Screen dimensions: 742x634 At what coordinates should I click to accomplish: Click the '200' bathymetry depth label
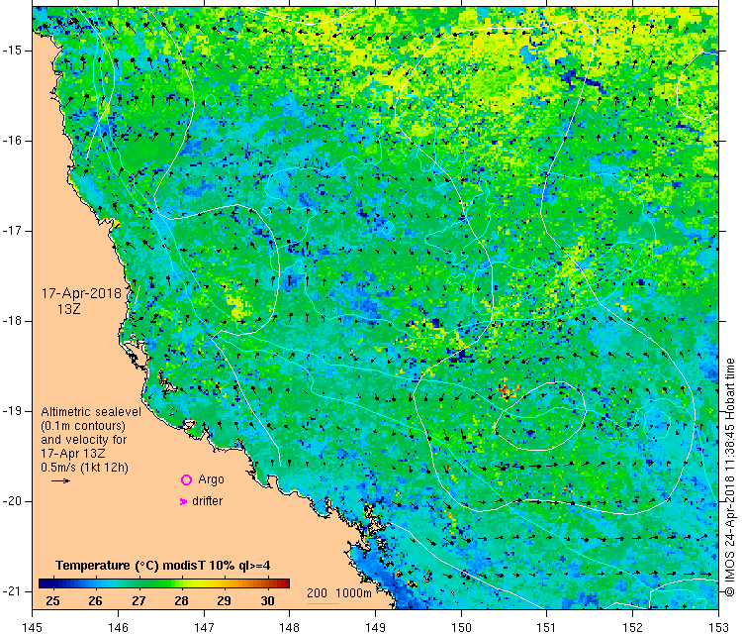click(317, 593)
